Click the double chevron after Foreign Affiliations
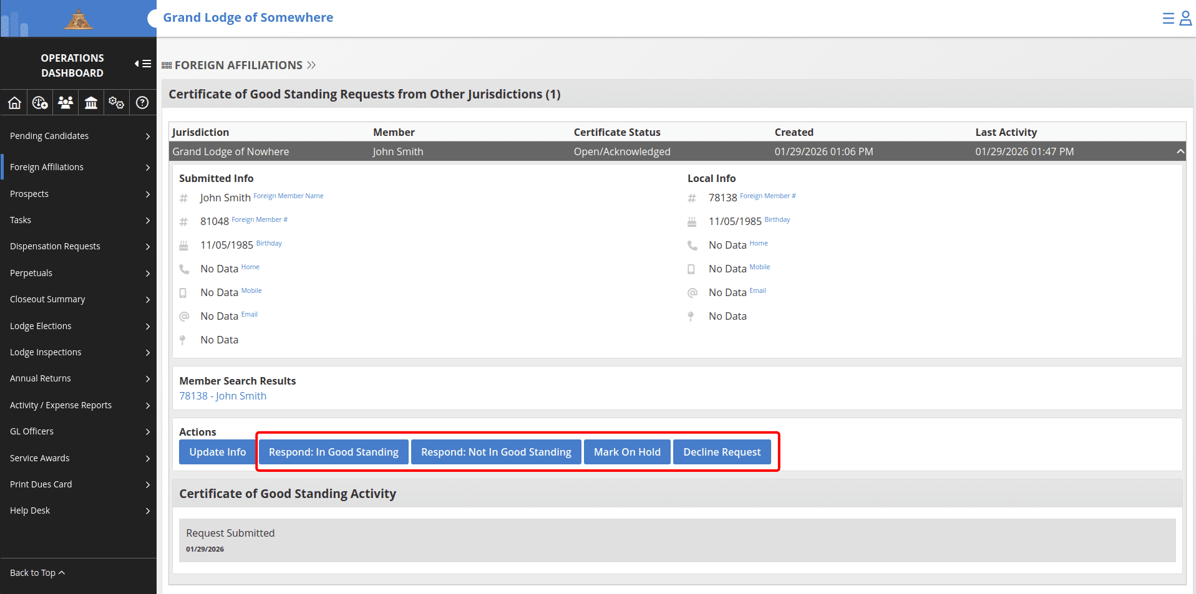This screenshot has height=594, width=1196. click(x=311, y=65)
